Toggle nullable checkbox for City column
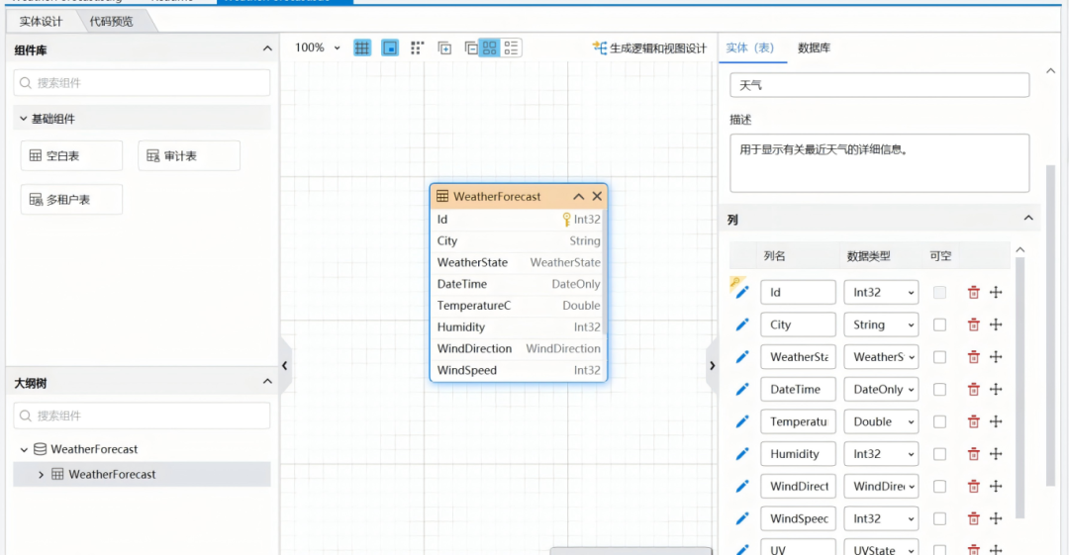1069x555 pixels. click(x=939, y=324)
